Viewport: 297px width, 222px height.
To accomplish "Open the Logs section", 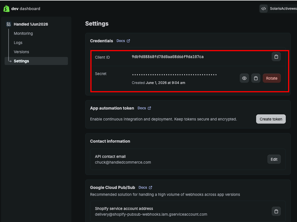I will click(x=18, y=43).
